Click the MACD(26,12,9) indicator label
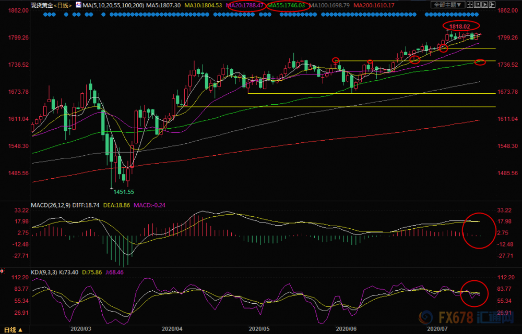 point(51,205)
